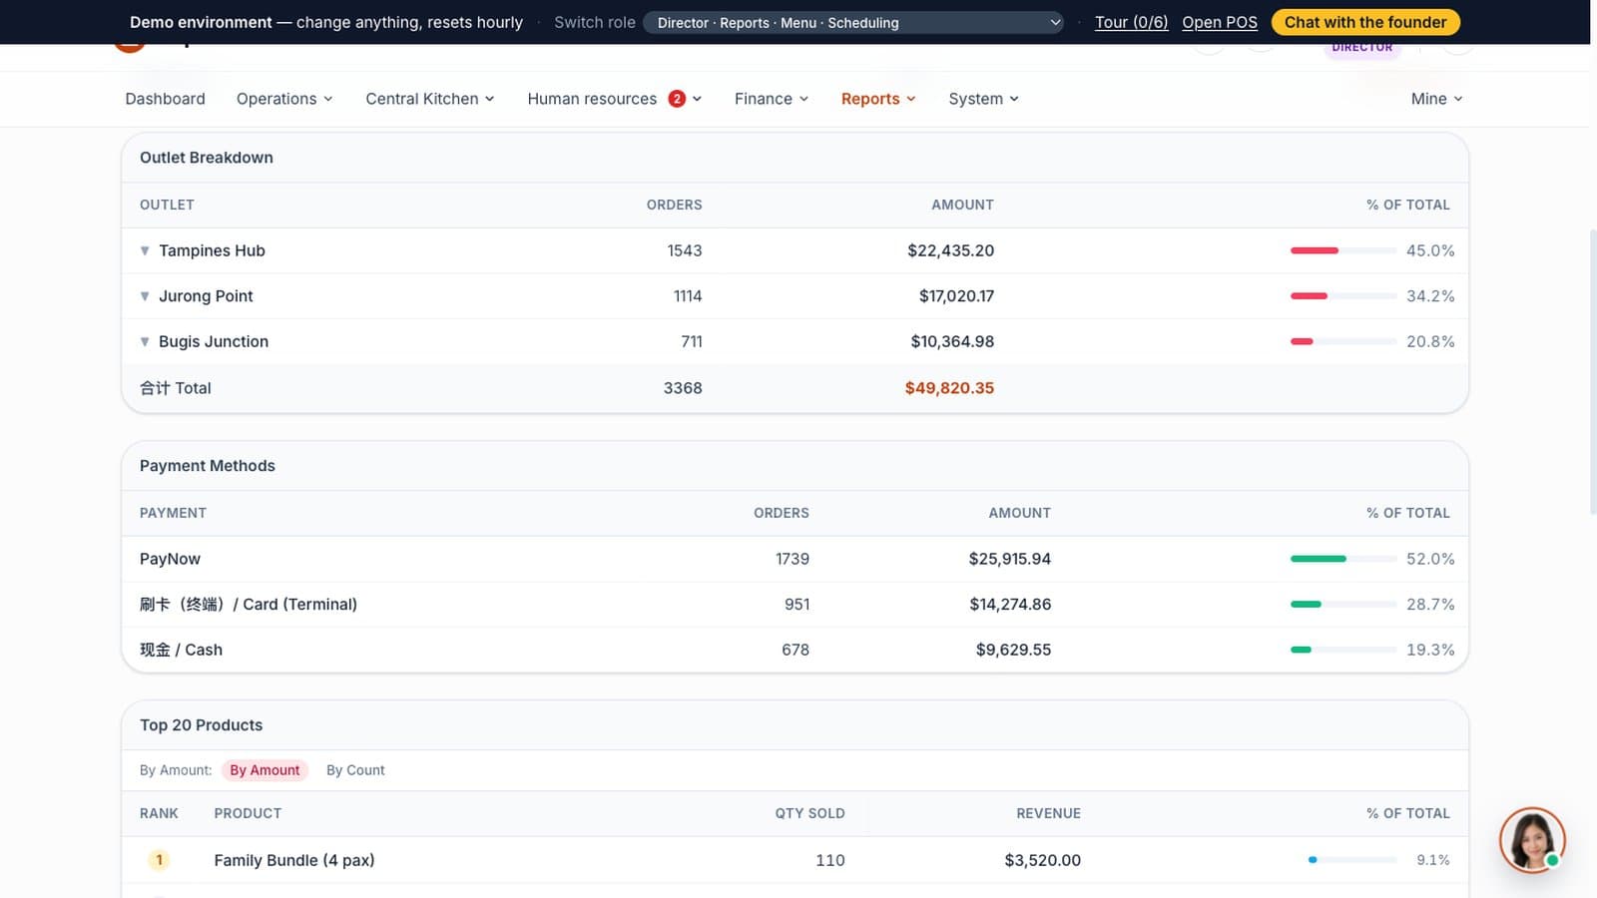
Task: Open the Reports menu
Action: pos(878,99)
